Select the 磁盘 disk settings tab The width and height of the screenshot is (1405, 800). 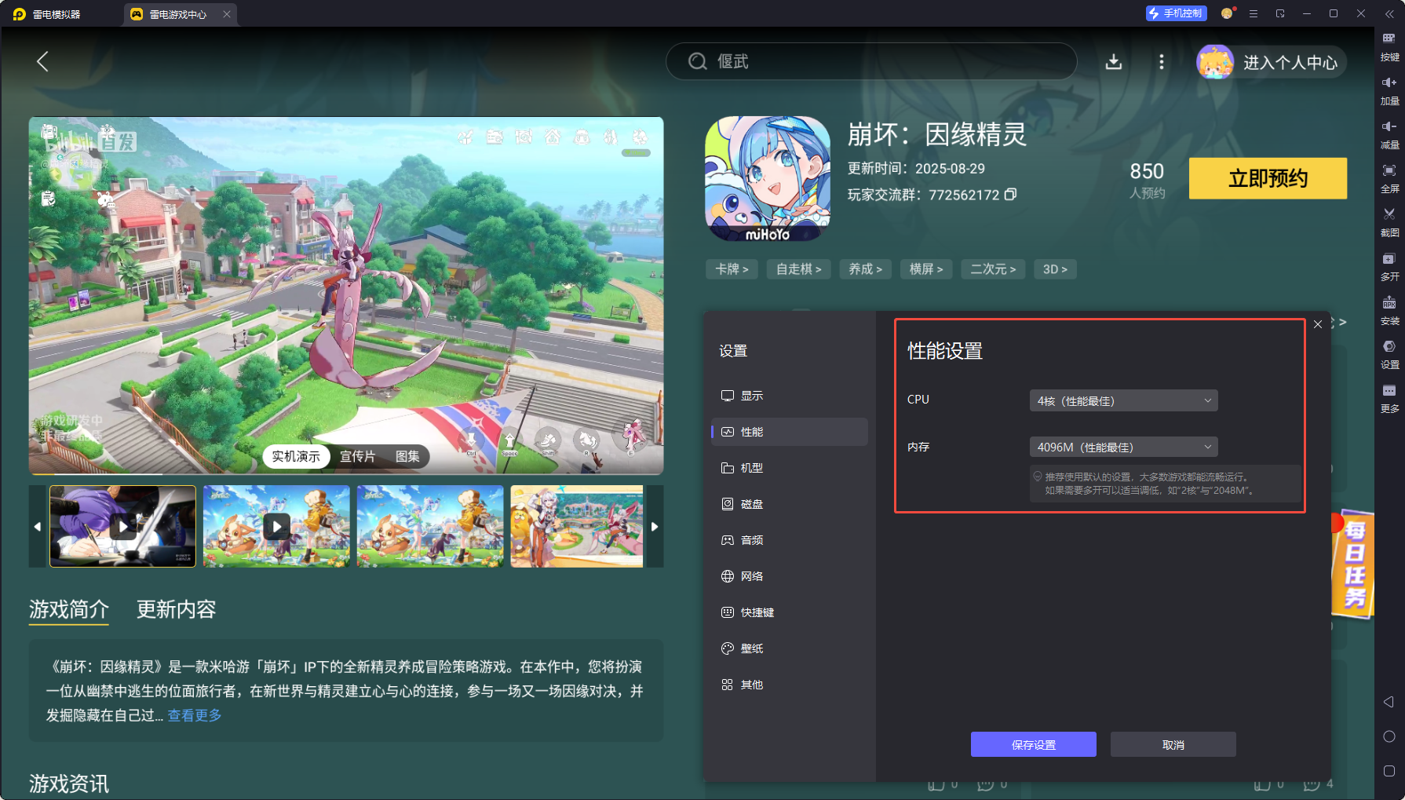coord(790,504)
